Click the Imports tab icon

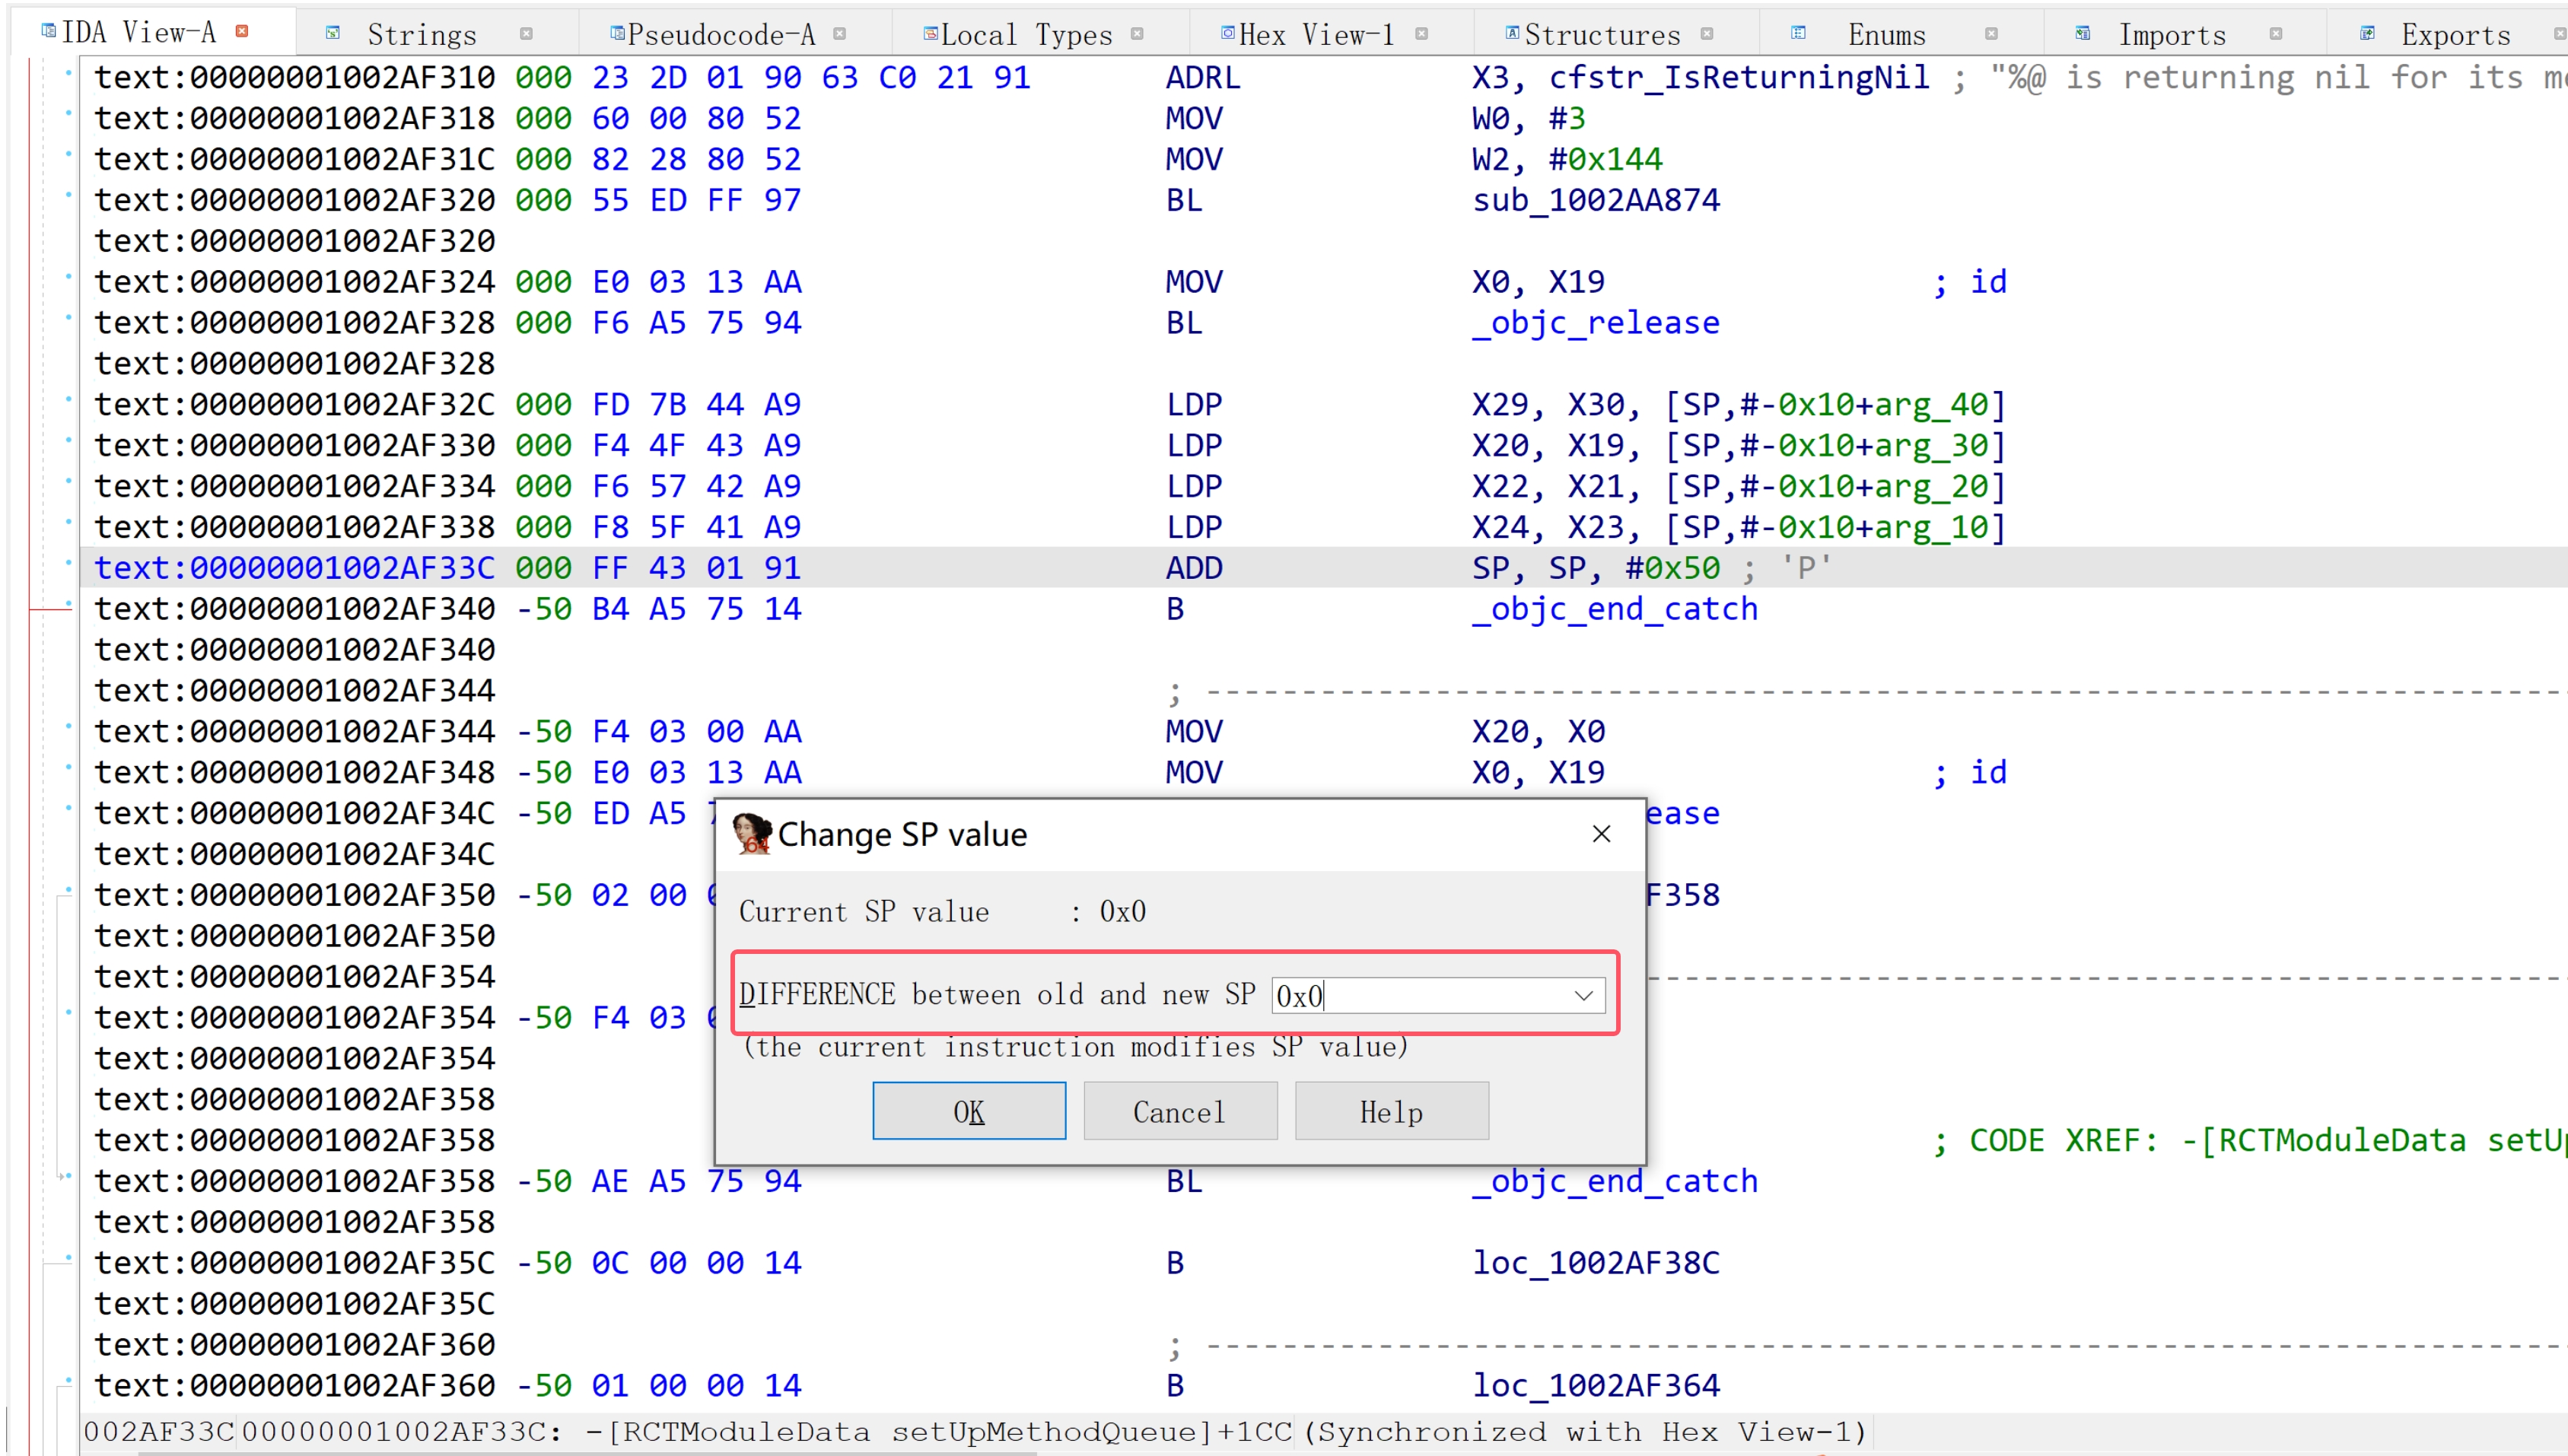click(2082, 34)
